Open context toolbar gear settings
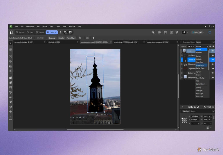 point(93,38)
